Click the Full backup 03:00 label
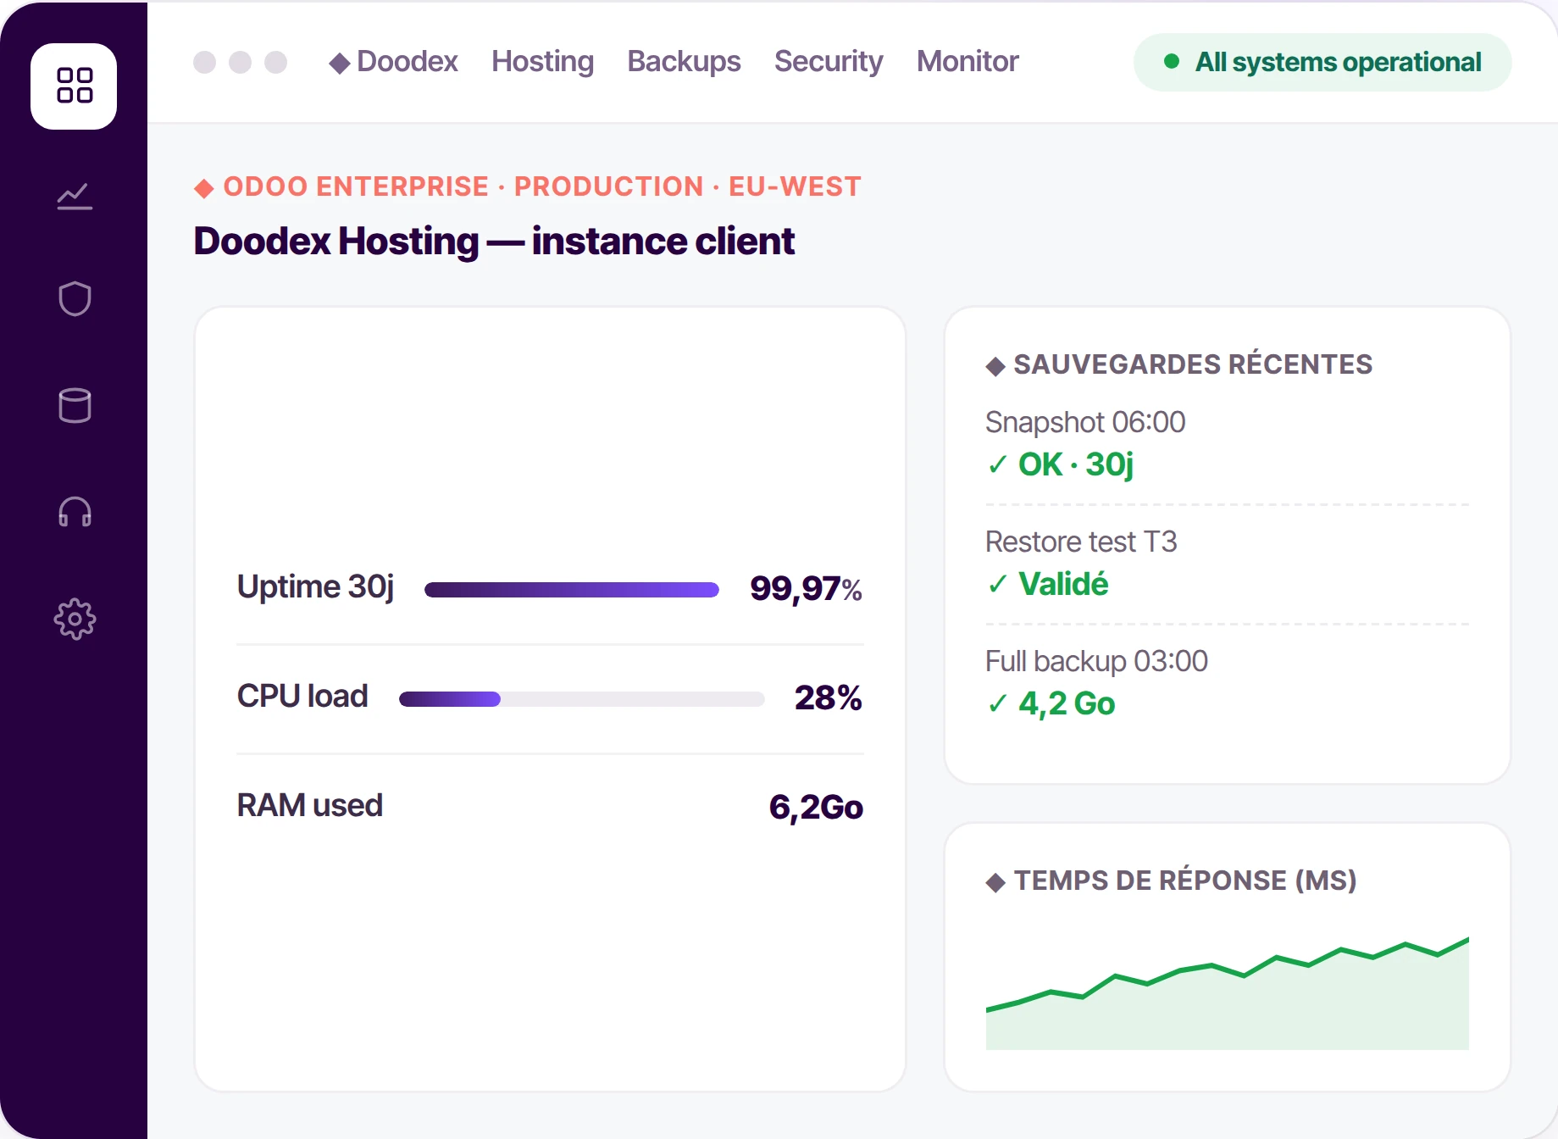This screenshot has height=1139, width=1558. (x=1095, y=661)
